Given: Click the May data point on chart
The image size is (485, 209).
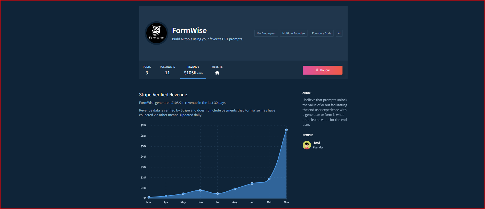Looking at the screenshot, I should point(183,194).
